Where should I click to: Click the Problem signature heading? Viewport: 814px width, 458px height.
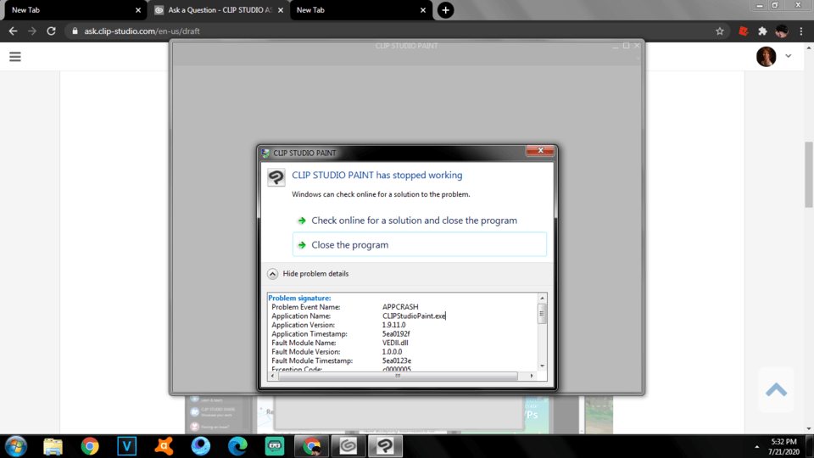click(299, 298)
